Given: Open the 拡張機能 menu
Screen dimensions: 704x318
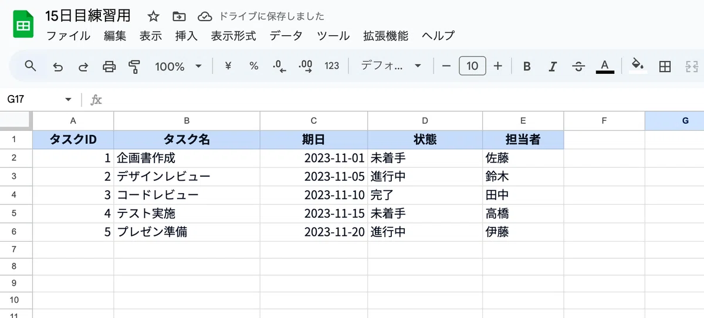Looking at the screenshot, I should point(385,36).
